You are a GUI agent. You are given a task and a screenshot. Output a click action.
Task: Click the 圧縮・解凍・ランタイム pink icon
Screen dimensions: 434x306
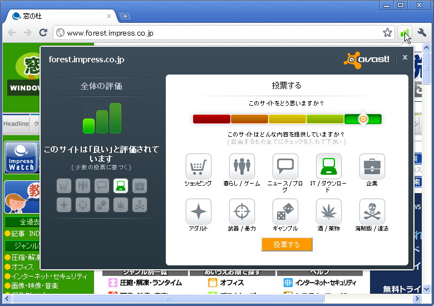pos(112,283)
